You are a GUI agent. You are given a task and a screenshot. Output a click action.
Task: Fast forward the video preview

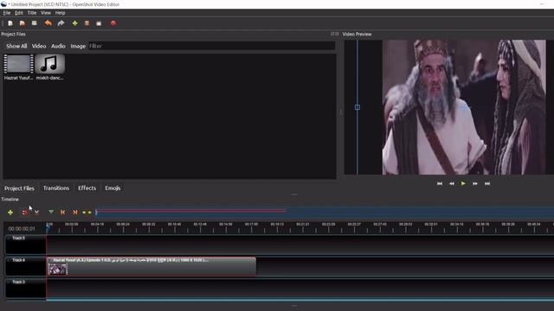475,183
